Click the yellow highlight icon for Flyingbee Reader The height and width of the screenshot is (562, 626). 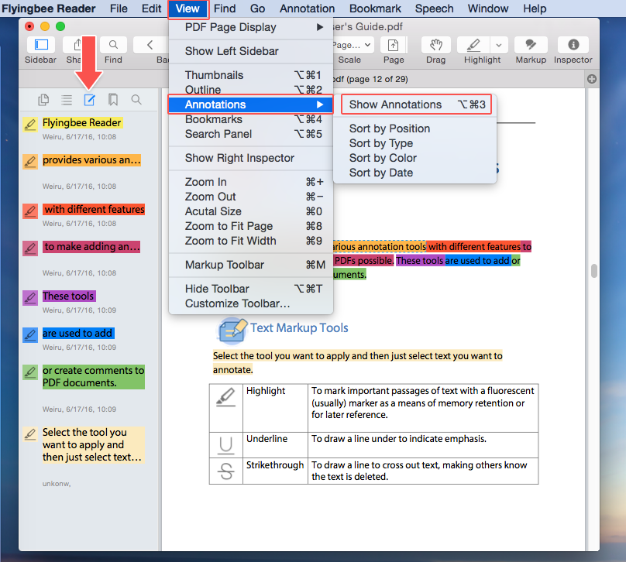30,125
